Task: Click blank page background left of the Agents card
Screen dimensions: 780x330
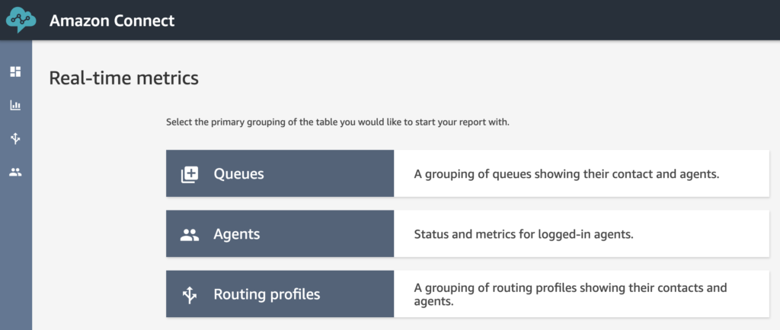Action: 100,233
